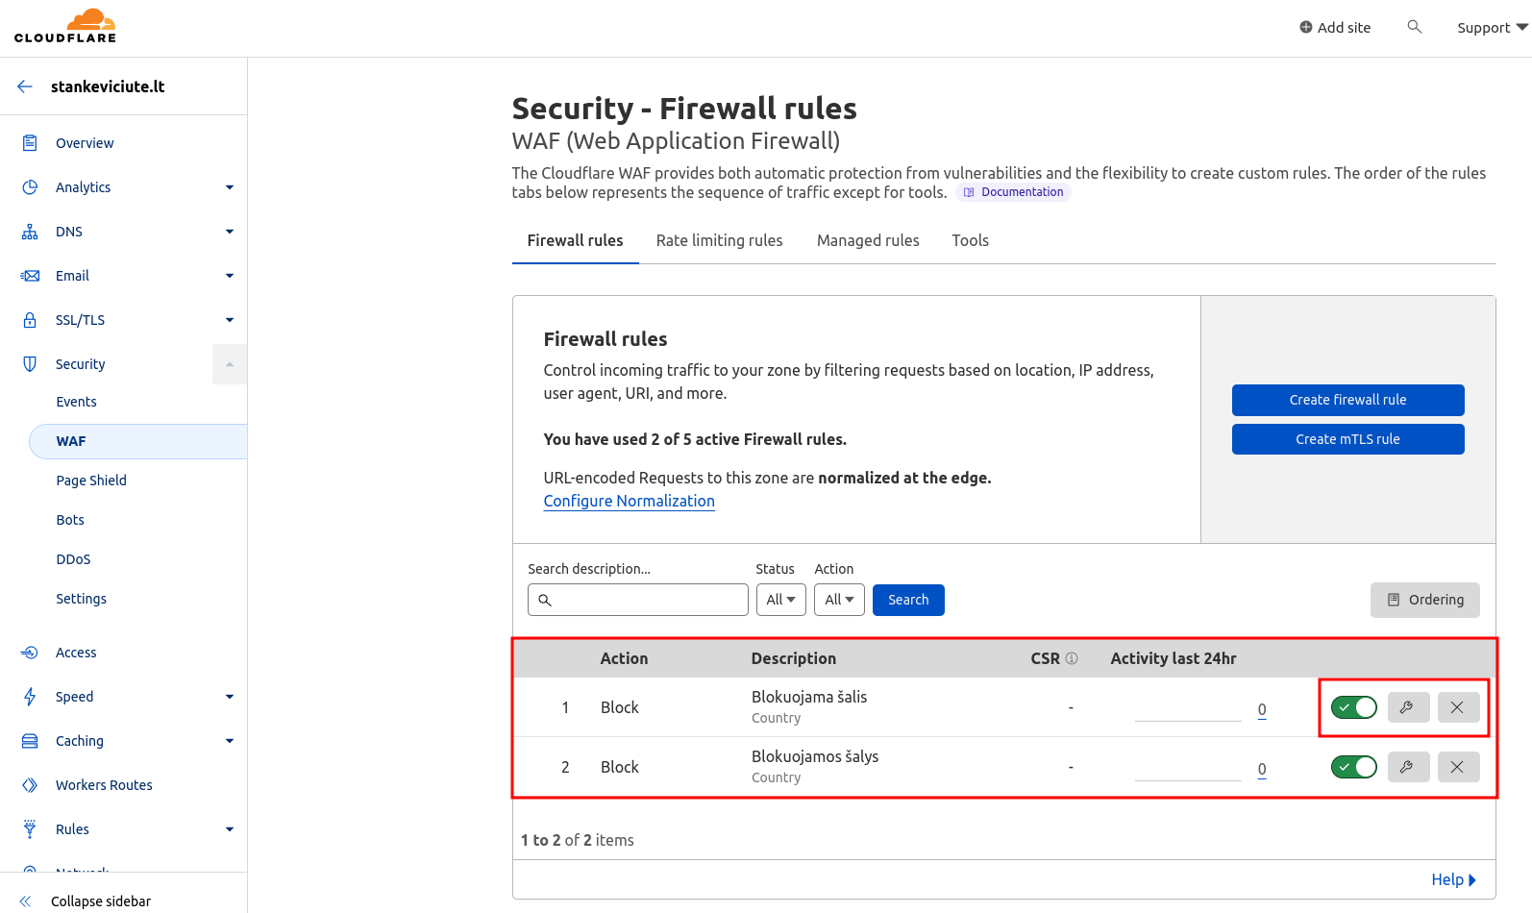Viewport: 1532px width, 913px height.
Task: Collapse the Security sidebar section
Action: 229,364
